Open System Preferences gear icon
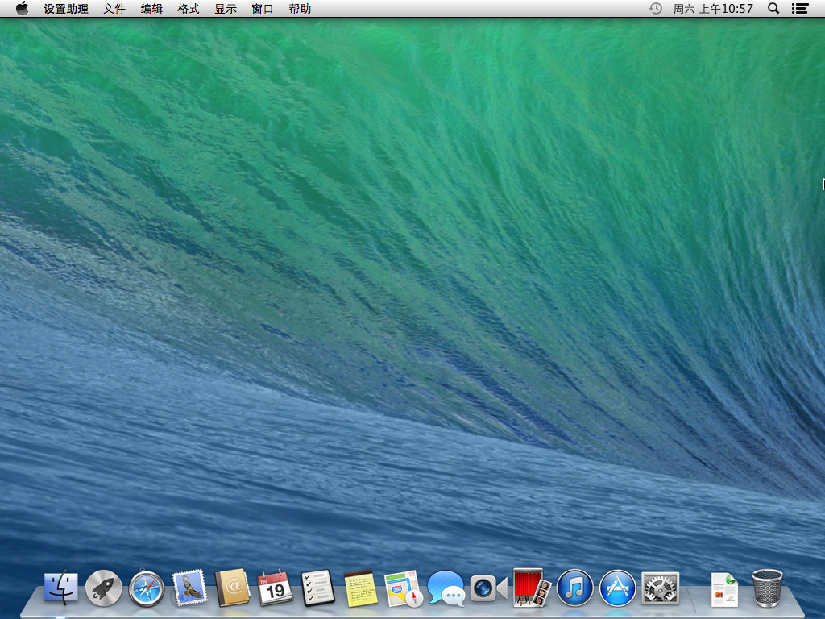825x619 pixels. point(661,588)
